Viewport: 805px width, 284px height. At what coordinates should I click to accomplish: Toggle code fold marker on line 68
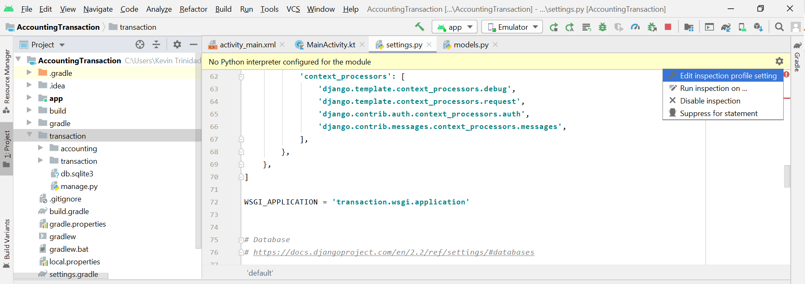click(x=241, y=152)
